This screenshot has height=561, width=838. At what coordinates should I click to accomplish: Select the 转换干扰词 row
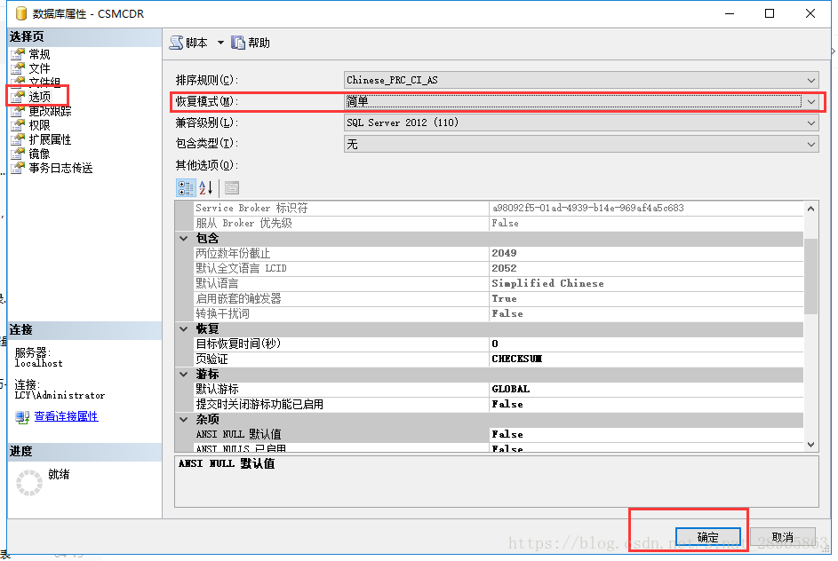499,314
